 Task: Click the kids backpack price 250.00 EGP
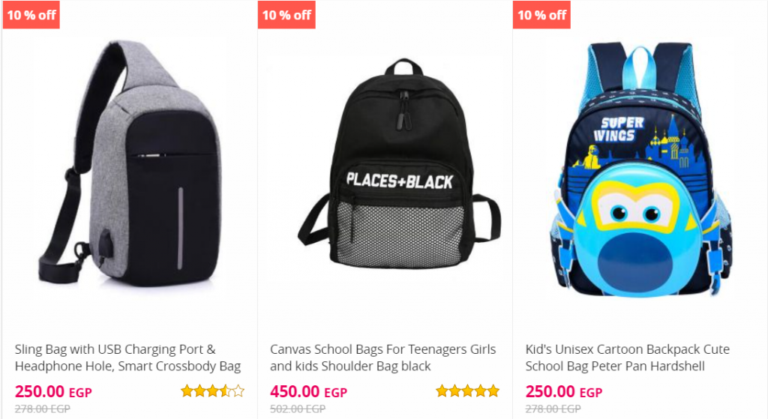[x=564, y=391]
